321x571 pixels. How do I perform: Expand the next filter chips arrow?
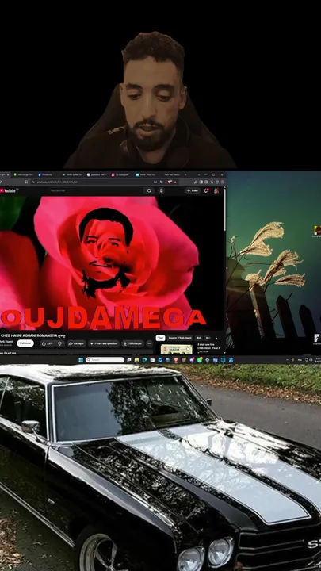[216, 338]
